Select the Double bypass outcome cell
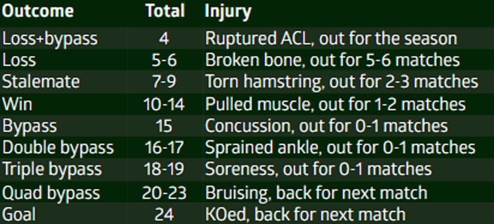The width and height of the screenshot is (494, 224). coord(58,148)
